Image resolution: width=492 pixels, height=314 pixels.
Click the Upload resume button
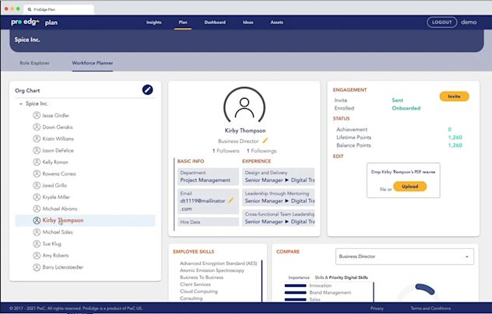(x=409, y=187)
